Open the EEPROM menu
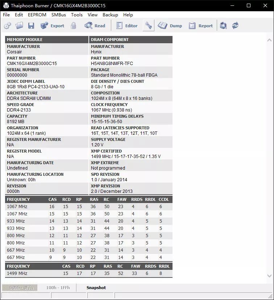This screenshot has height=300, width=274. 37,15
